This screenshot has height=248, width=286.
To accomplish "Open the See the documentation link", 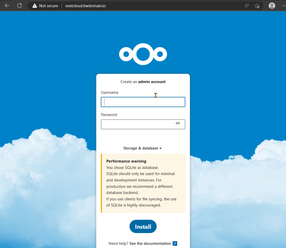I will (150, 243).
